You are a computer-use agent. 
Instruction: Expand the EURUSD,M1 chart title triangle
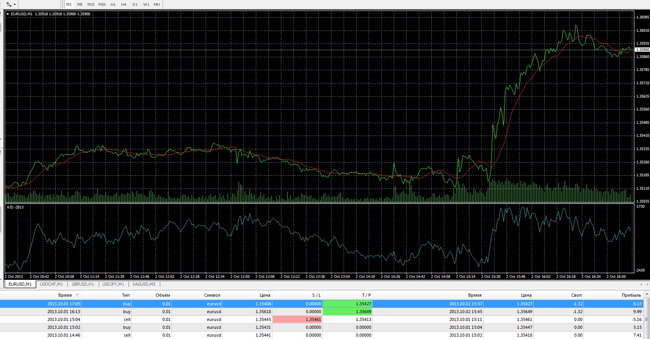[7, 14]
